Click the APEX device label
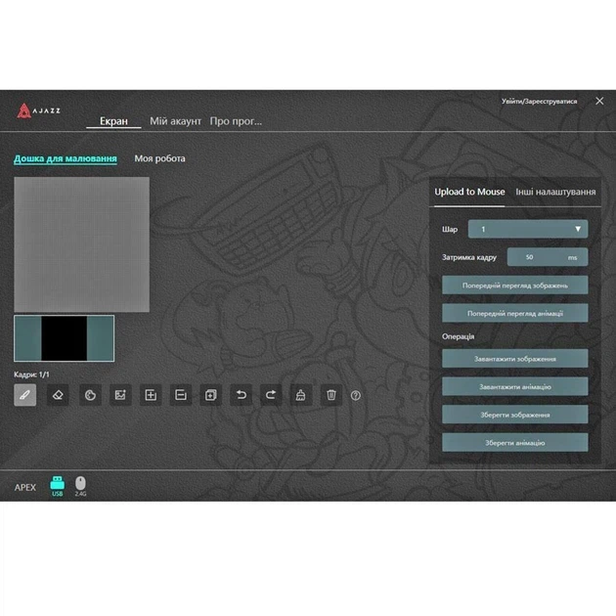This screenshot has height=616, width=616. click(x=25, y=488)
